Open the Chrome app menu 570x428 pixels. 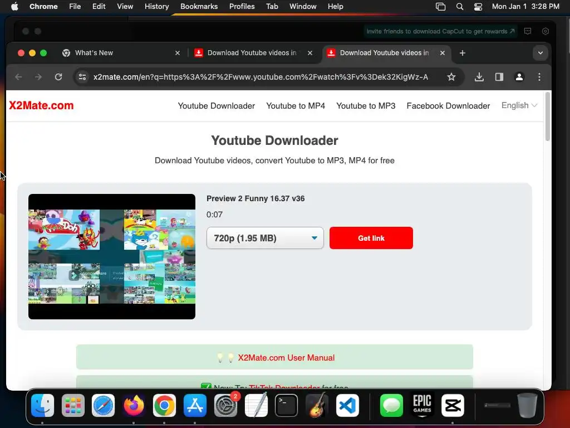pos(43,7)
